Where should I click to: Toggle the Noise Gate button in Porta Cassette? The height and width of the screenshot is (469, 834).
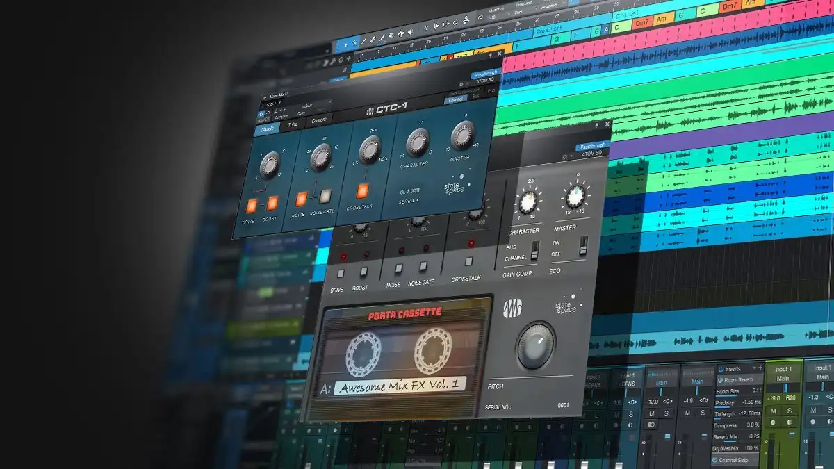tap(423, 266)
